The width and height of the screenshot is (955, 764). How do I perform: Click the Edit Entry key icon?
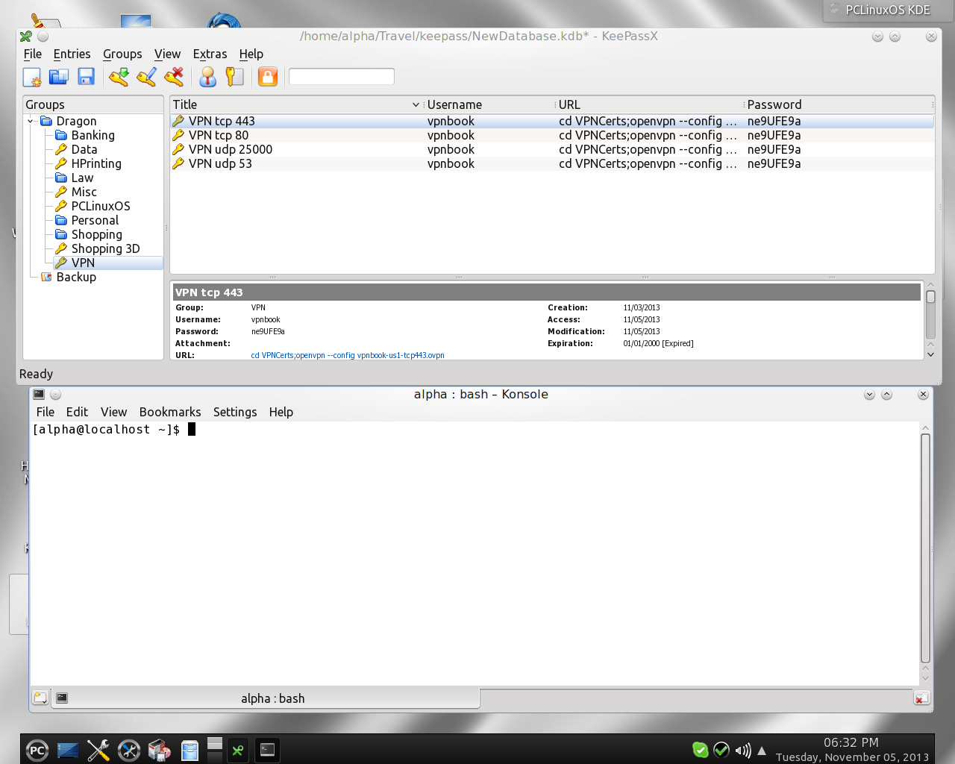pyautogui.click(x=146, y=77)
